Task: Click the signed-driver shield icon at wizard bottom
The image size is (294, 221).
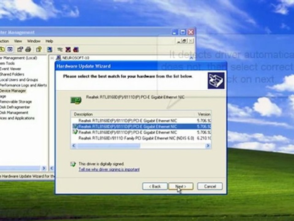Action: pos(73,164)
